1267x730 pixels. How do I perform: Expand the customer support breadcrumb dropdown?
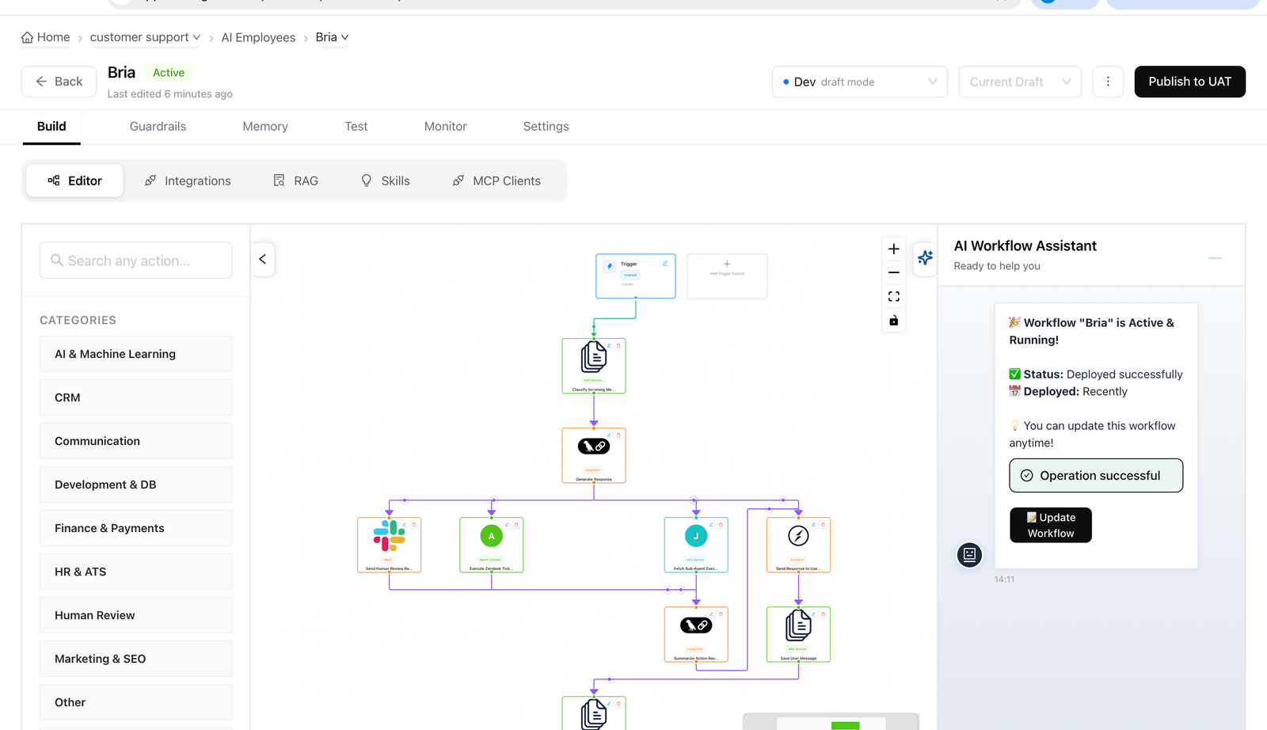[x=145, y=37]
